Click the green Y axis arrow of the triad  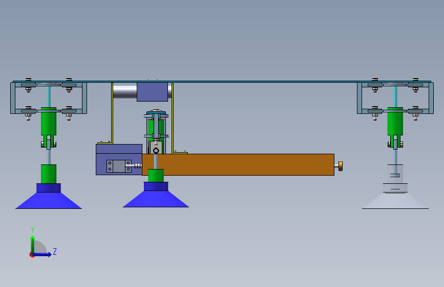pyautogui.click(x=33, y=244)
